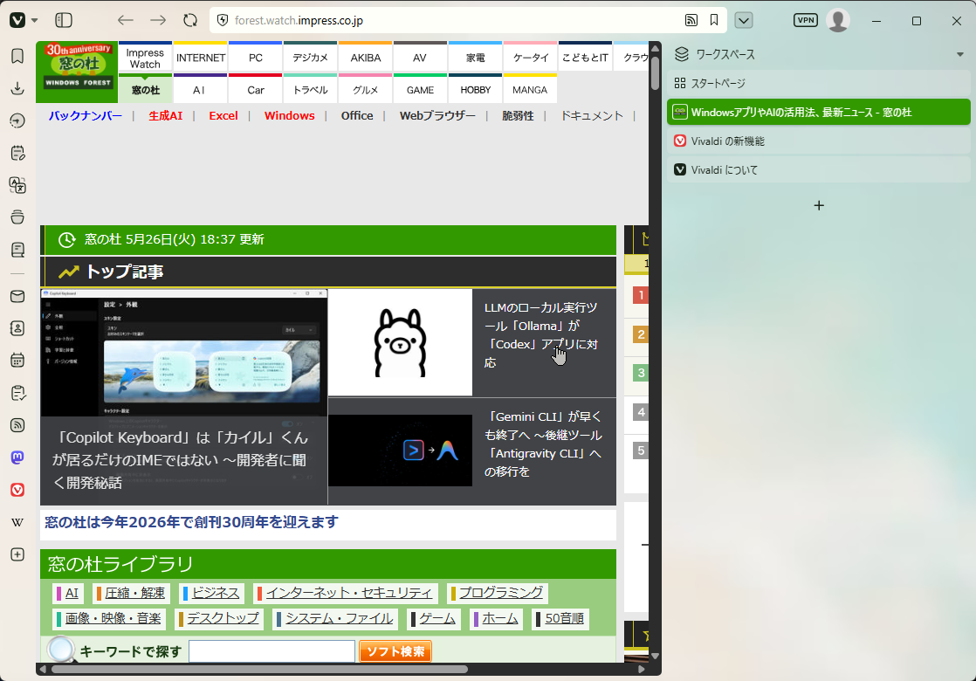The width and height of the screenshot is (976, 681).
Task: Open 家電 Watch site tab
Action: pos(475,58)
